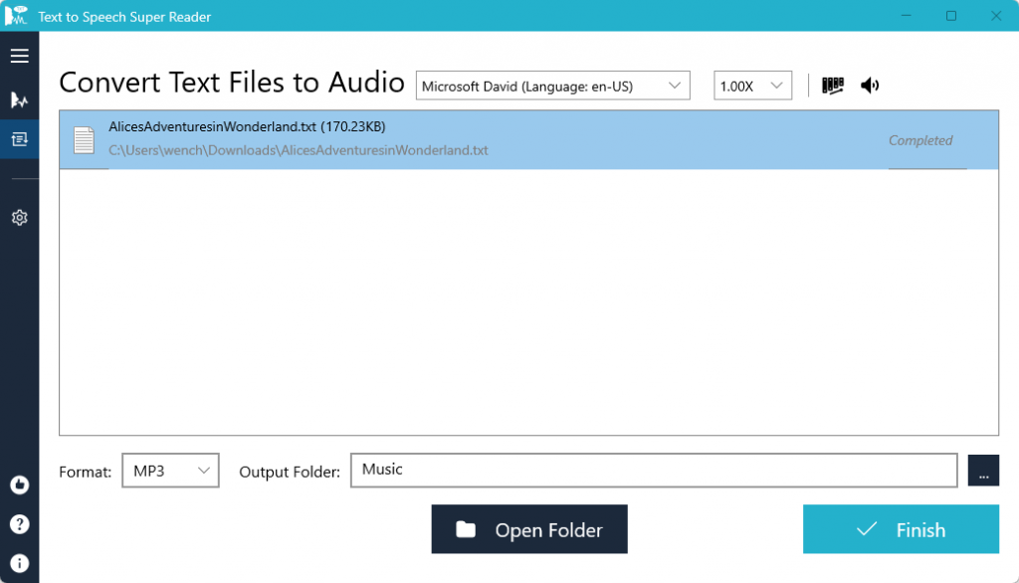1019x583 pixels.
Task: Click the Open Folder button
Action: [529, 529]
